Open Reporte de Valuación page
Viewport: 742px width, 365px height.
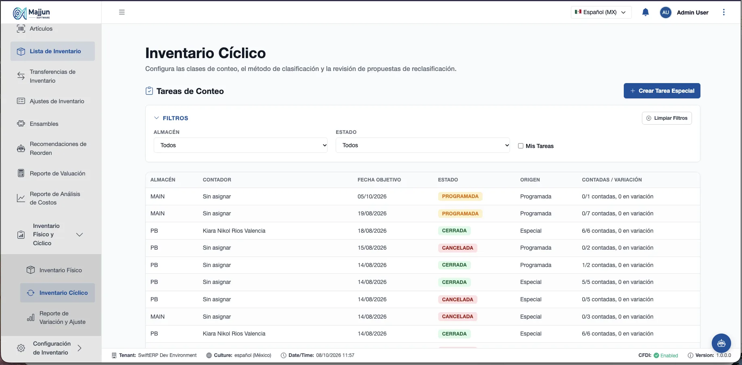point(58,173)
